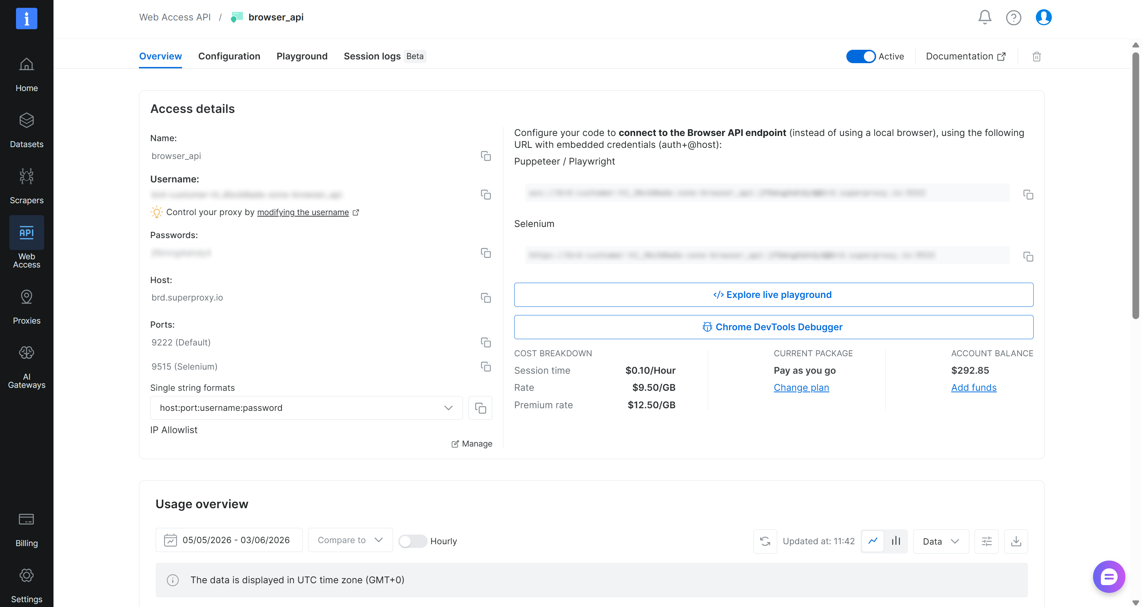This screenshot has height=607, width=1141.
Task: Delete zone using trash icon
Action: point(1037,57)
